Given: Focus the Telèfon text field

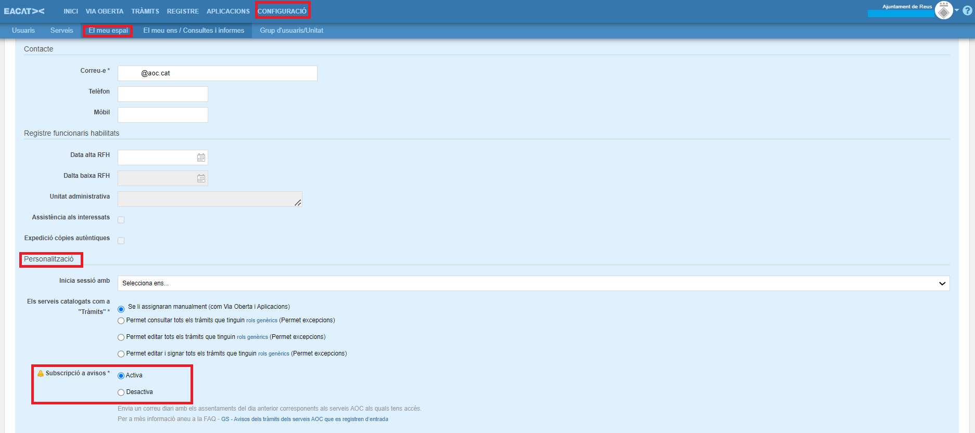Looking at the screenshot, I should pyautogui.click(x=162, y=94).
